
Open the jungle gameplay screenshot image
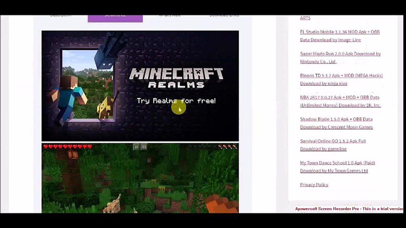pyautogui.click(x=140, y=178)
